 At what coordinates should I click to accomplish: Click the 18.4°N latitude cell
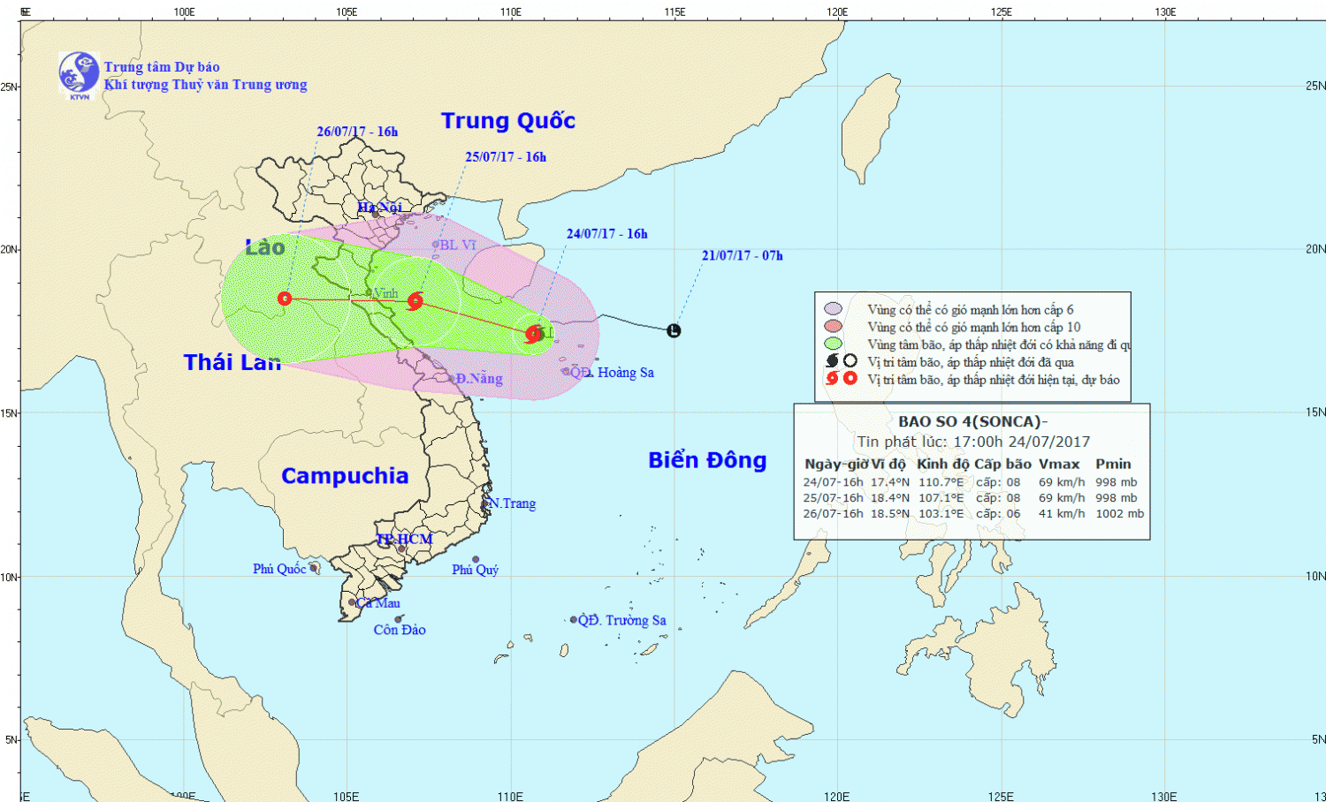coord(890,498)
